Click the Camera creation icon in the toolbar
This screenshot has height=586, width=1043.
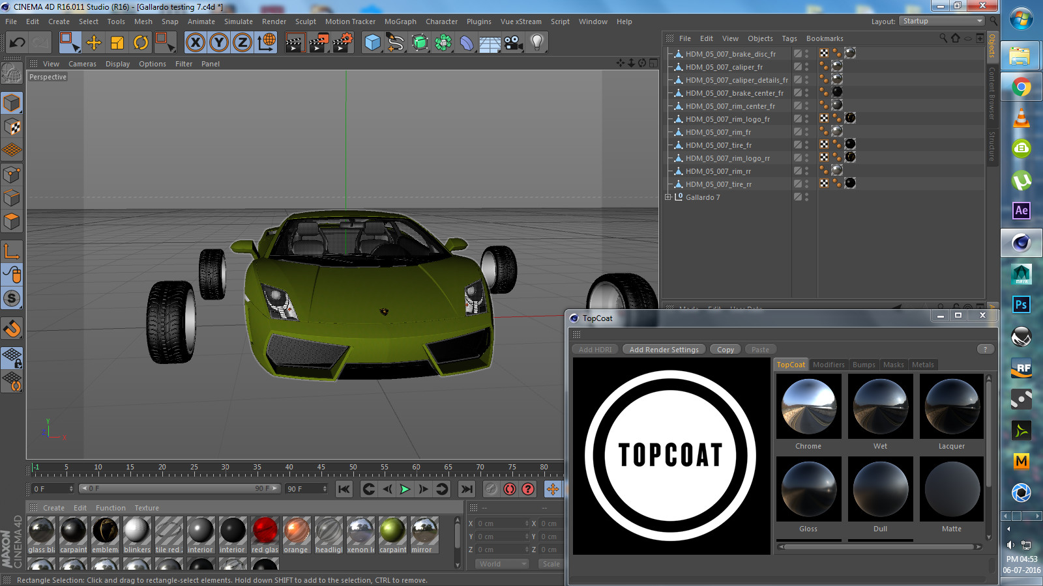point(513,43)
